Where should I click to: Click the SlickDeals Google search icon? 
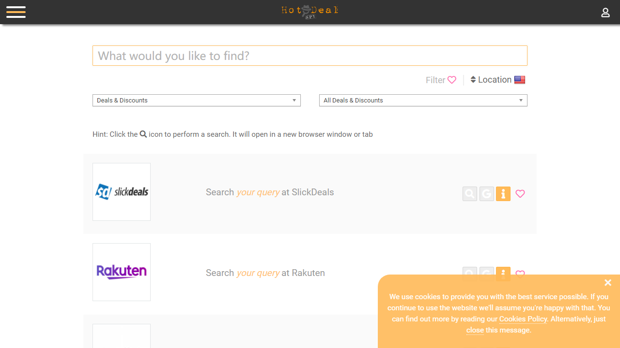(x=487, y=194)
